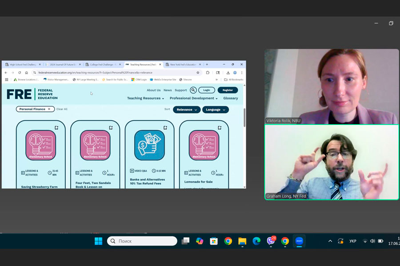Click the Register button
This screenshot has height=266, width=400.
click(x=228, y=90)
